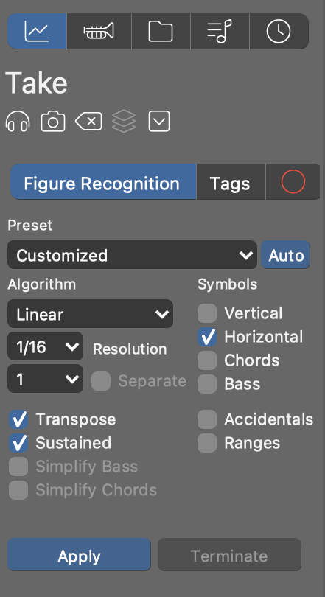Open the Algorithm dropdown set to Linear

click(90, 314)
